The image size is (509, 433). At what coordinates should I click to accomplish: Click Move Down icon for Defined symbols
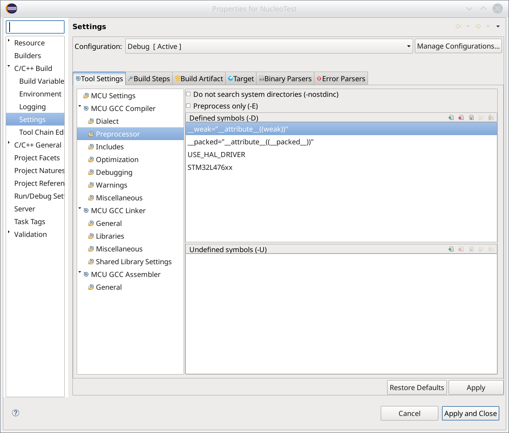[491, 118]
